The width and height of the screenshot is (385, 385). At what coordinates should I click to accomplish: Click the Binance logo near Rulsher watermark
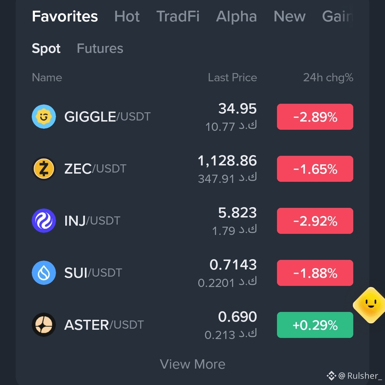[331, 376]
